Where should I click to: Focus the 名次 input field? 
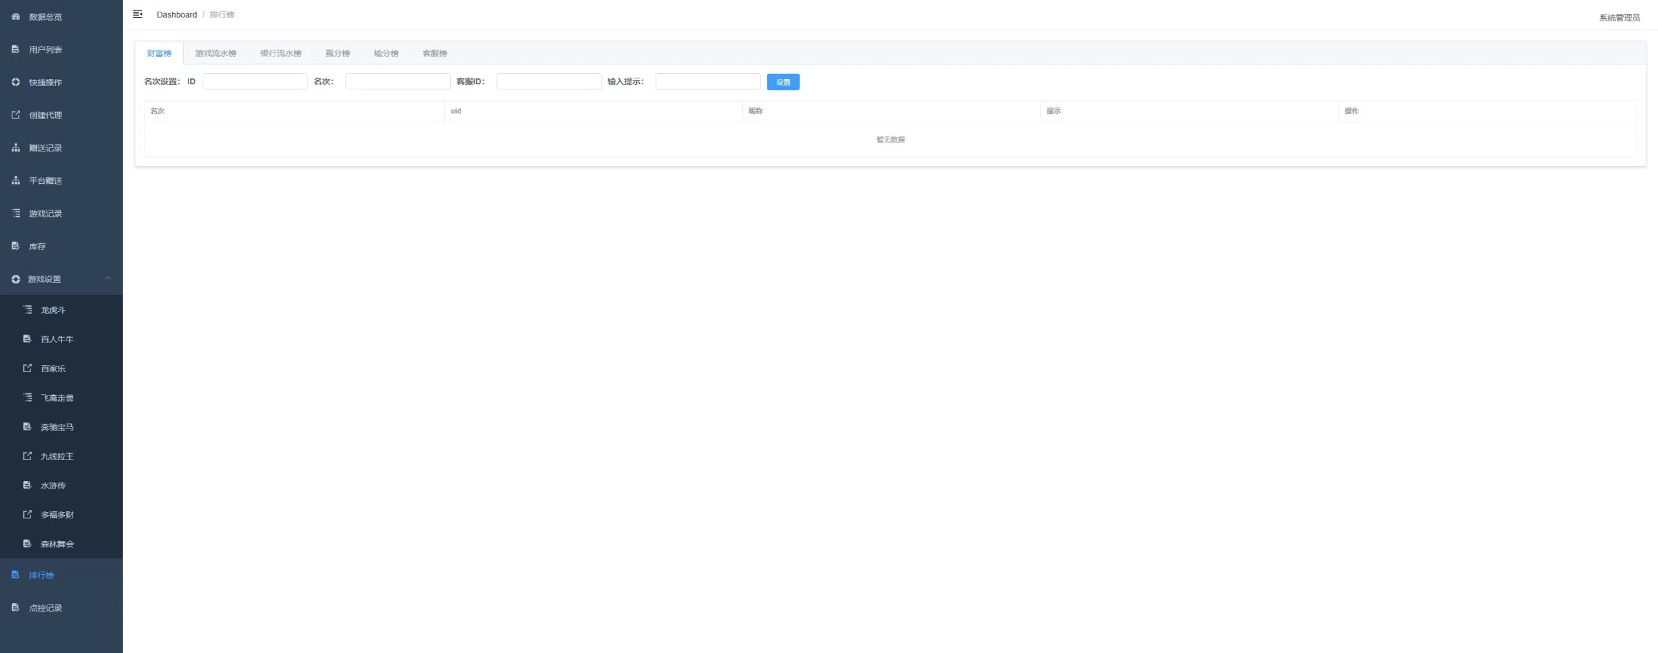point(398,82)
